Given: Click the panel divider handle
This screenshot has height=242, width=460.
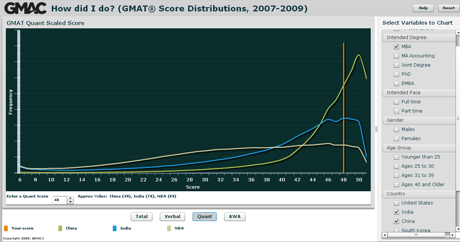Looking at the screenshot, I should [376, 129].
